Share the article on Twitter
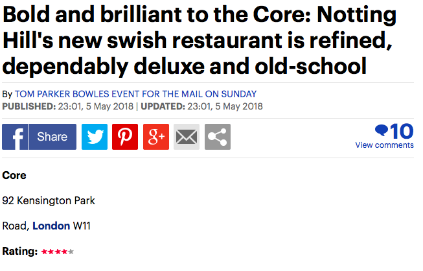The width and height of the screenshot is (423, 271). (95, 137)
